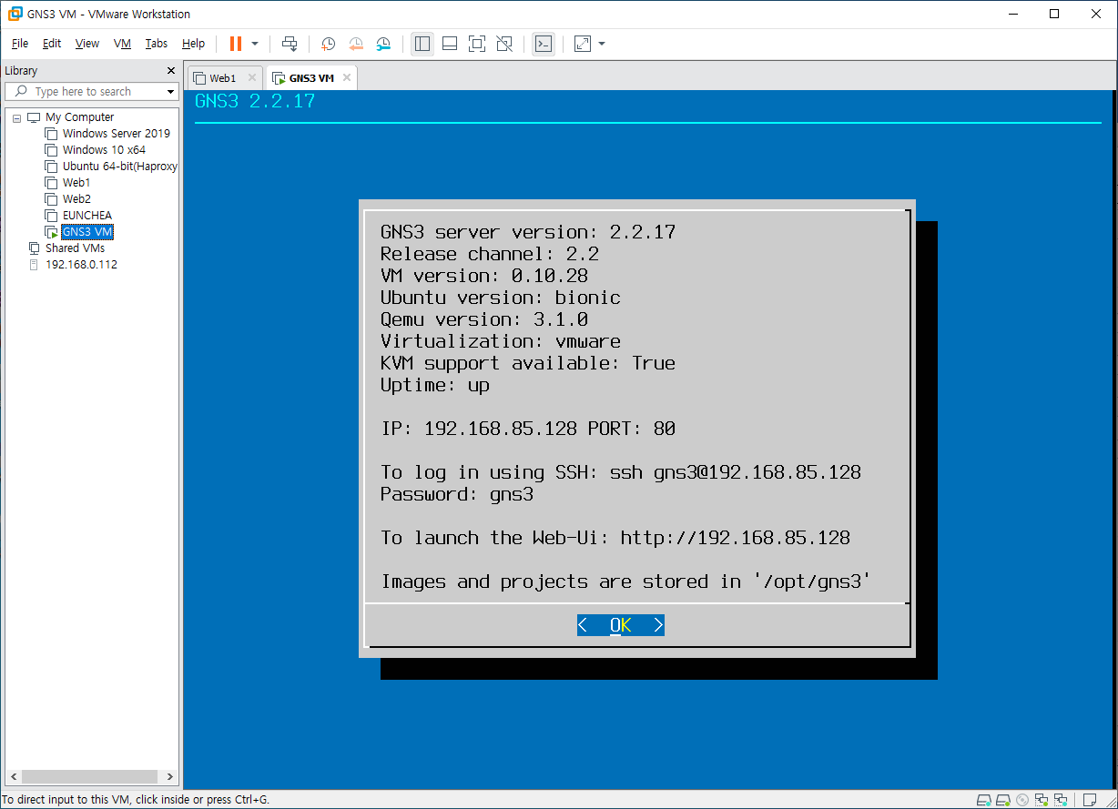Open the snapshot manager
Screen dimensions: 1118x809
(x=383, y=44)
